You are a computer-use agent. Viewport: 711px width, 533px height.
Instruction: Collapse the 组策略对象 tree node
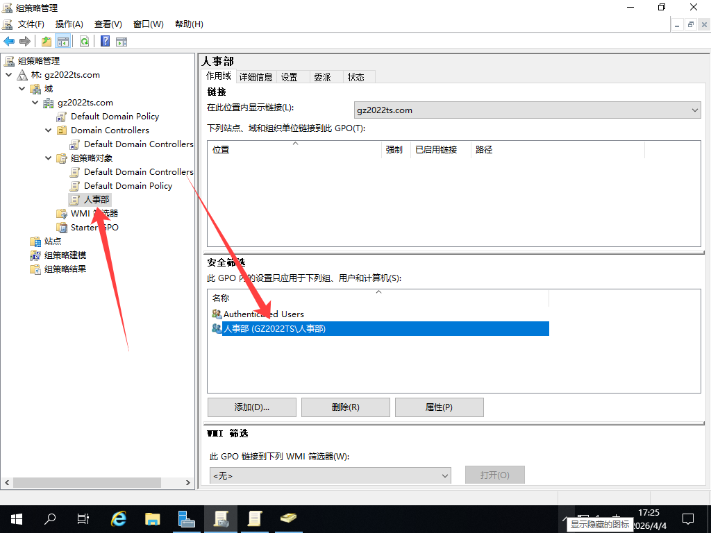(x=49, y=158)
